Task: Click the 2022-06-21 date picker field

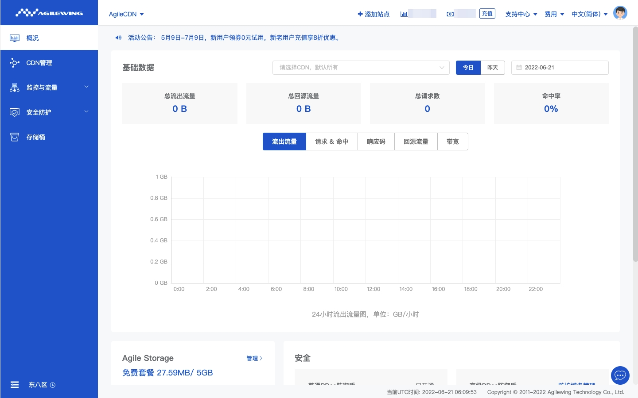Action: pos(560,68)
